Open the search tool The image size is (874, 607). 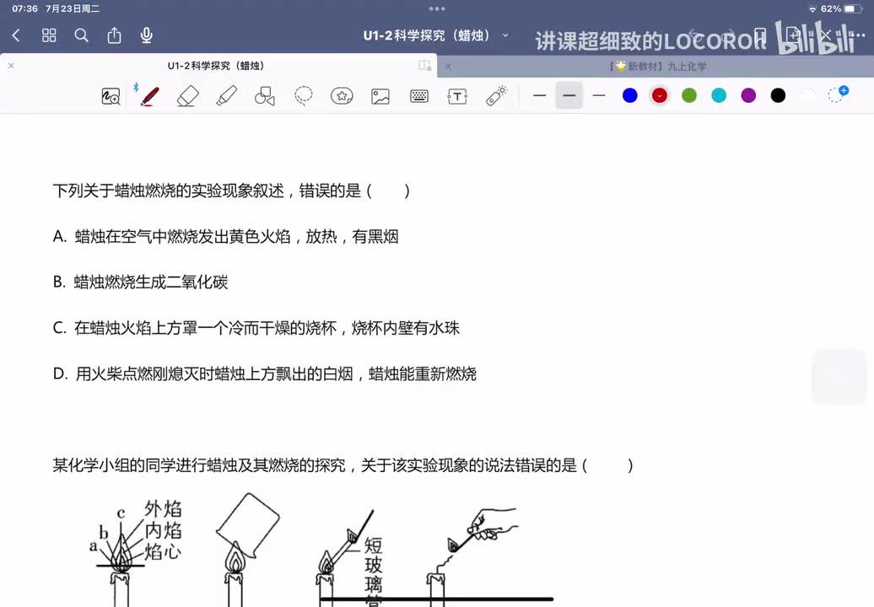pyautogui.click(x=81, y=35)
